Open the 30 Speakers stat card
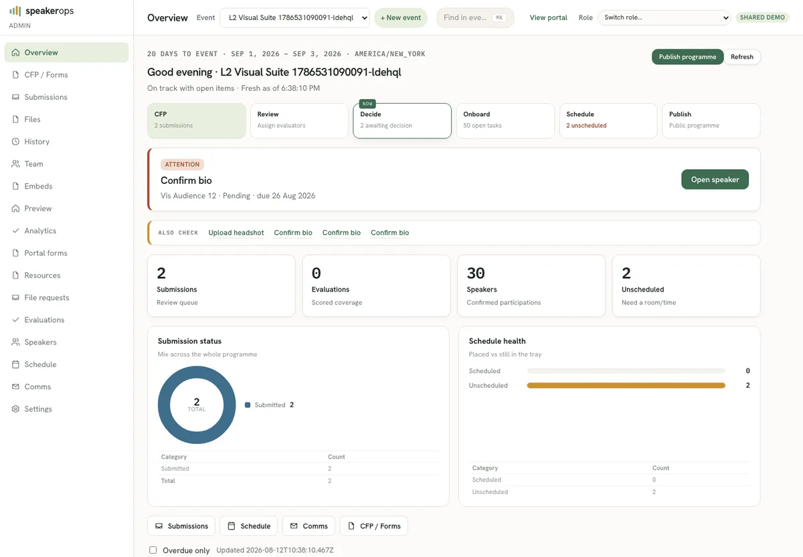 531,286
